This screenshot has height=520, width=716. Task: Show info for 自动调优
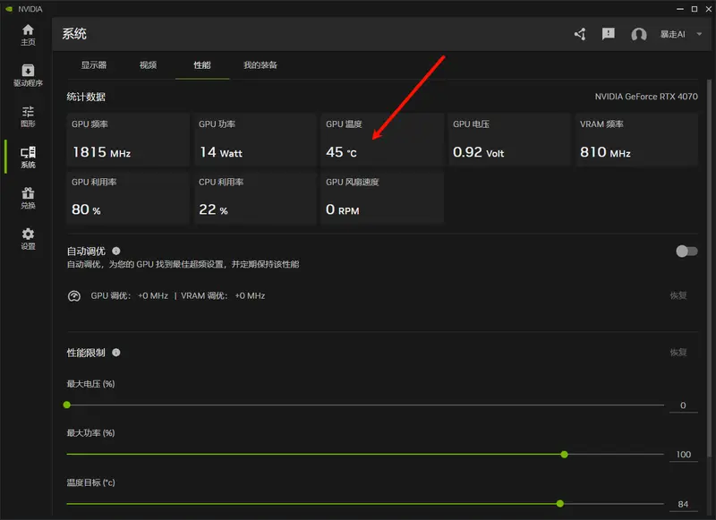pos(116,251)
